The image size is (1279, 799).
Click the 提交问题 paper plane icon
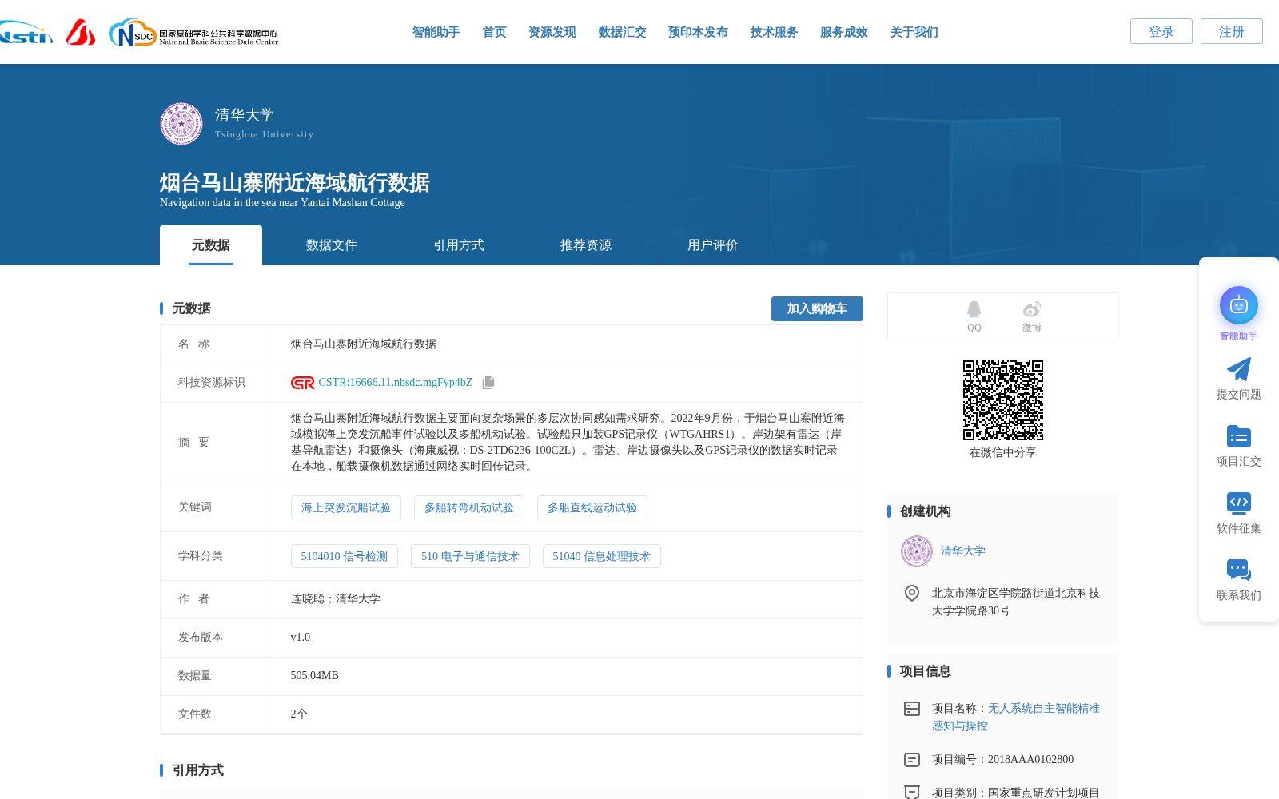(x=1238, y=369)
